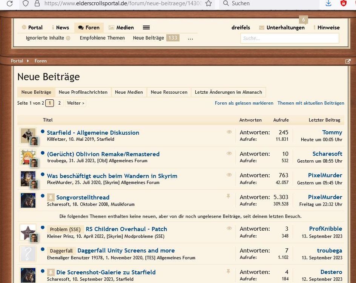Expand the hamburger menu next to Medien
Viewport: 356px width, 283px height.
click(x=146, y=27)
